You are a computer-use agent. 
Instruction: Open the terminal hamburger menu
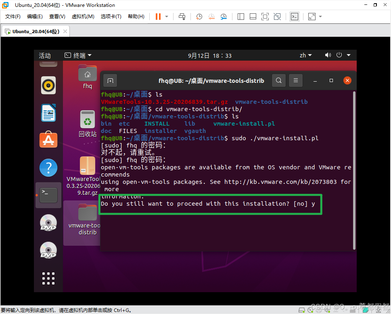[x=296, y=80]
